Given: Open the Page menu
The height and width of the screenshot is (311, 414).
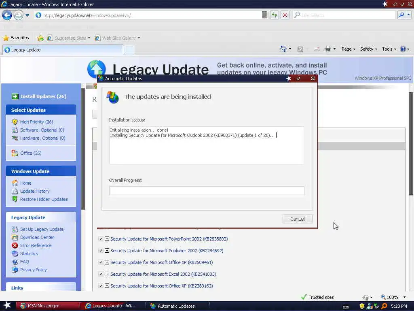Looking at the screenshot, I should tap(348, 49).
